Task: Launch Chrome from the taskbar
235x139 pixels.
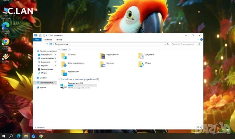Action: [x=41, y=136]
